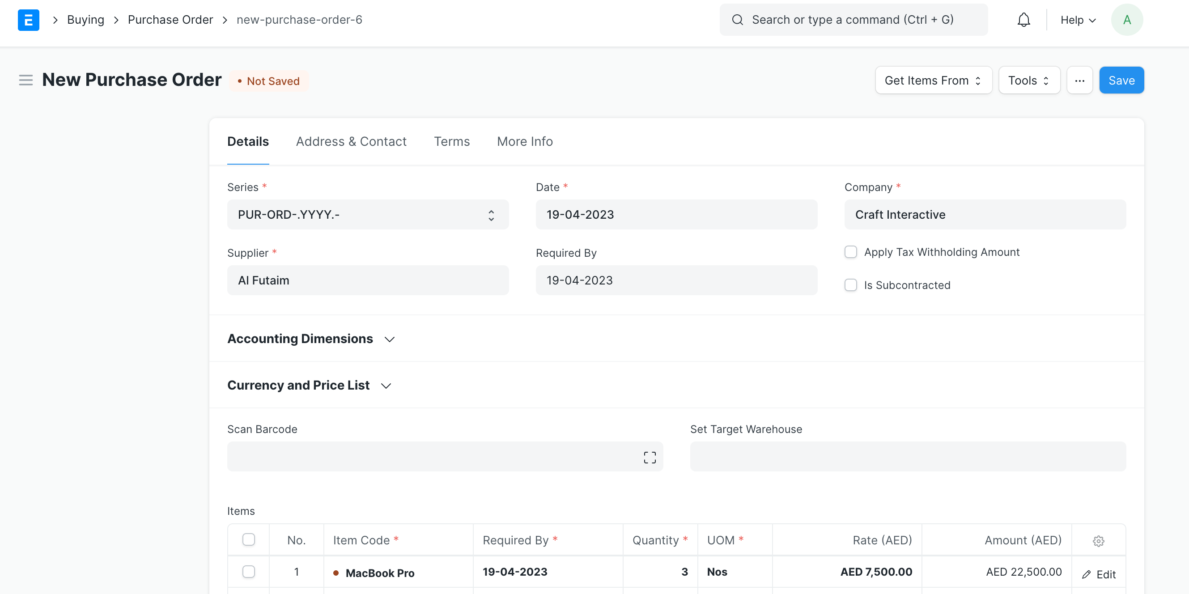
Task: Open the items table column settings gear
Action: coord(1098,540)
